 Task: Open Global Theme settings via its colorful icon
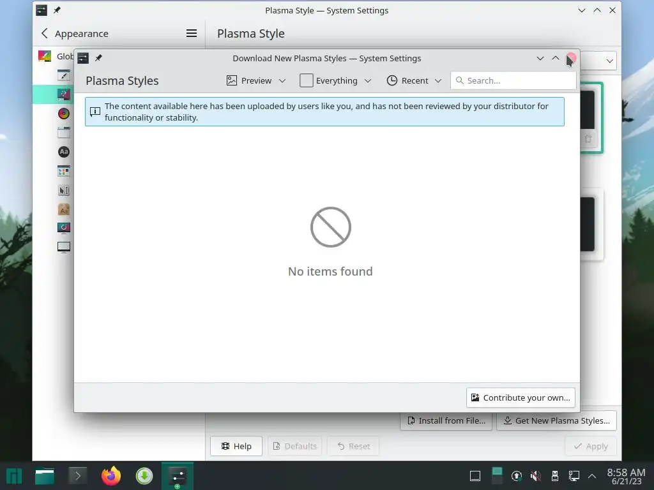[x=45, y=56]
